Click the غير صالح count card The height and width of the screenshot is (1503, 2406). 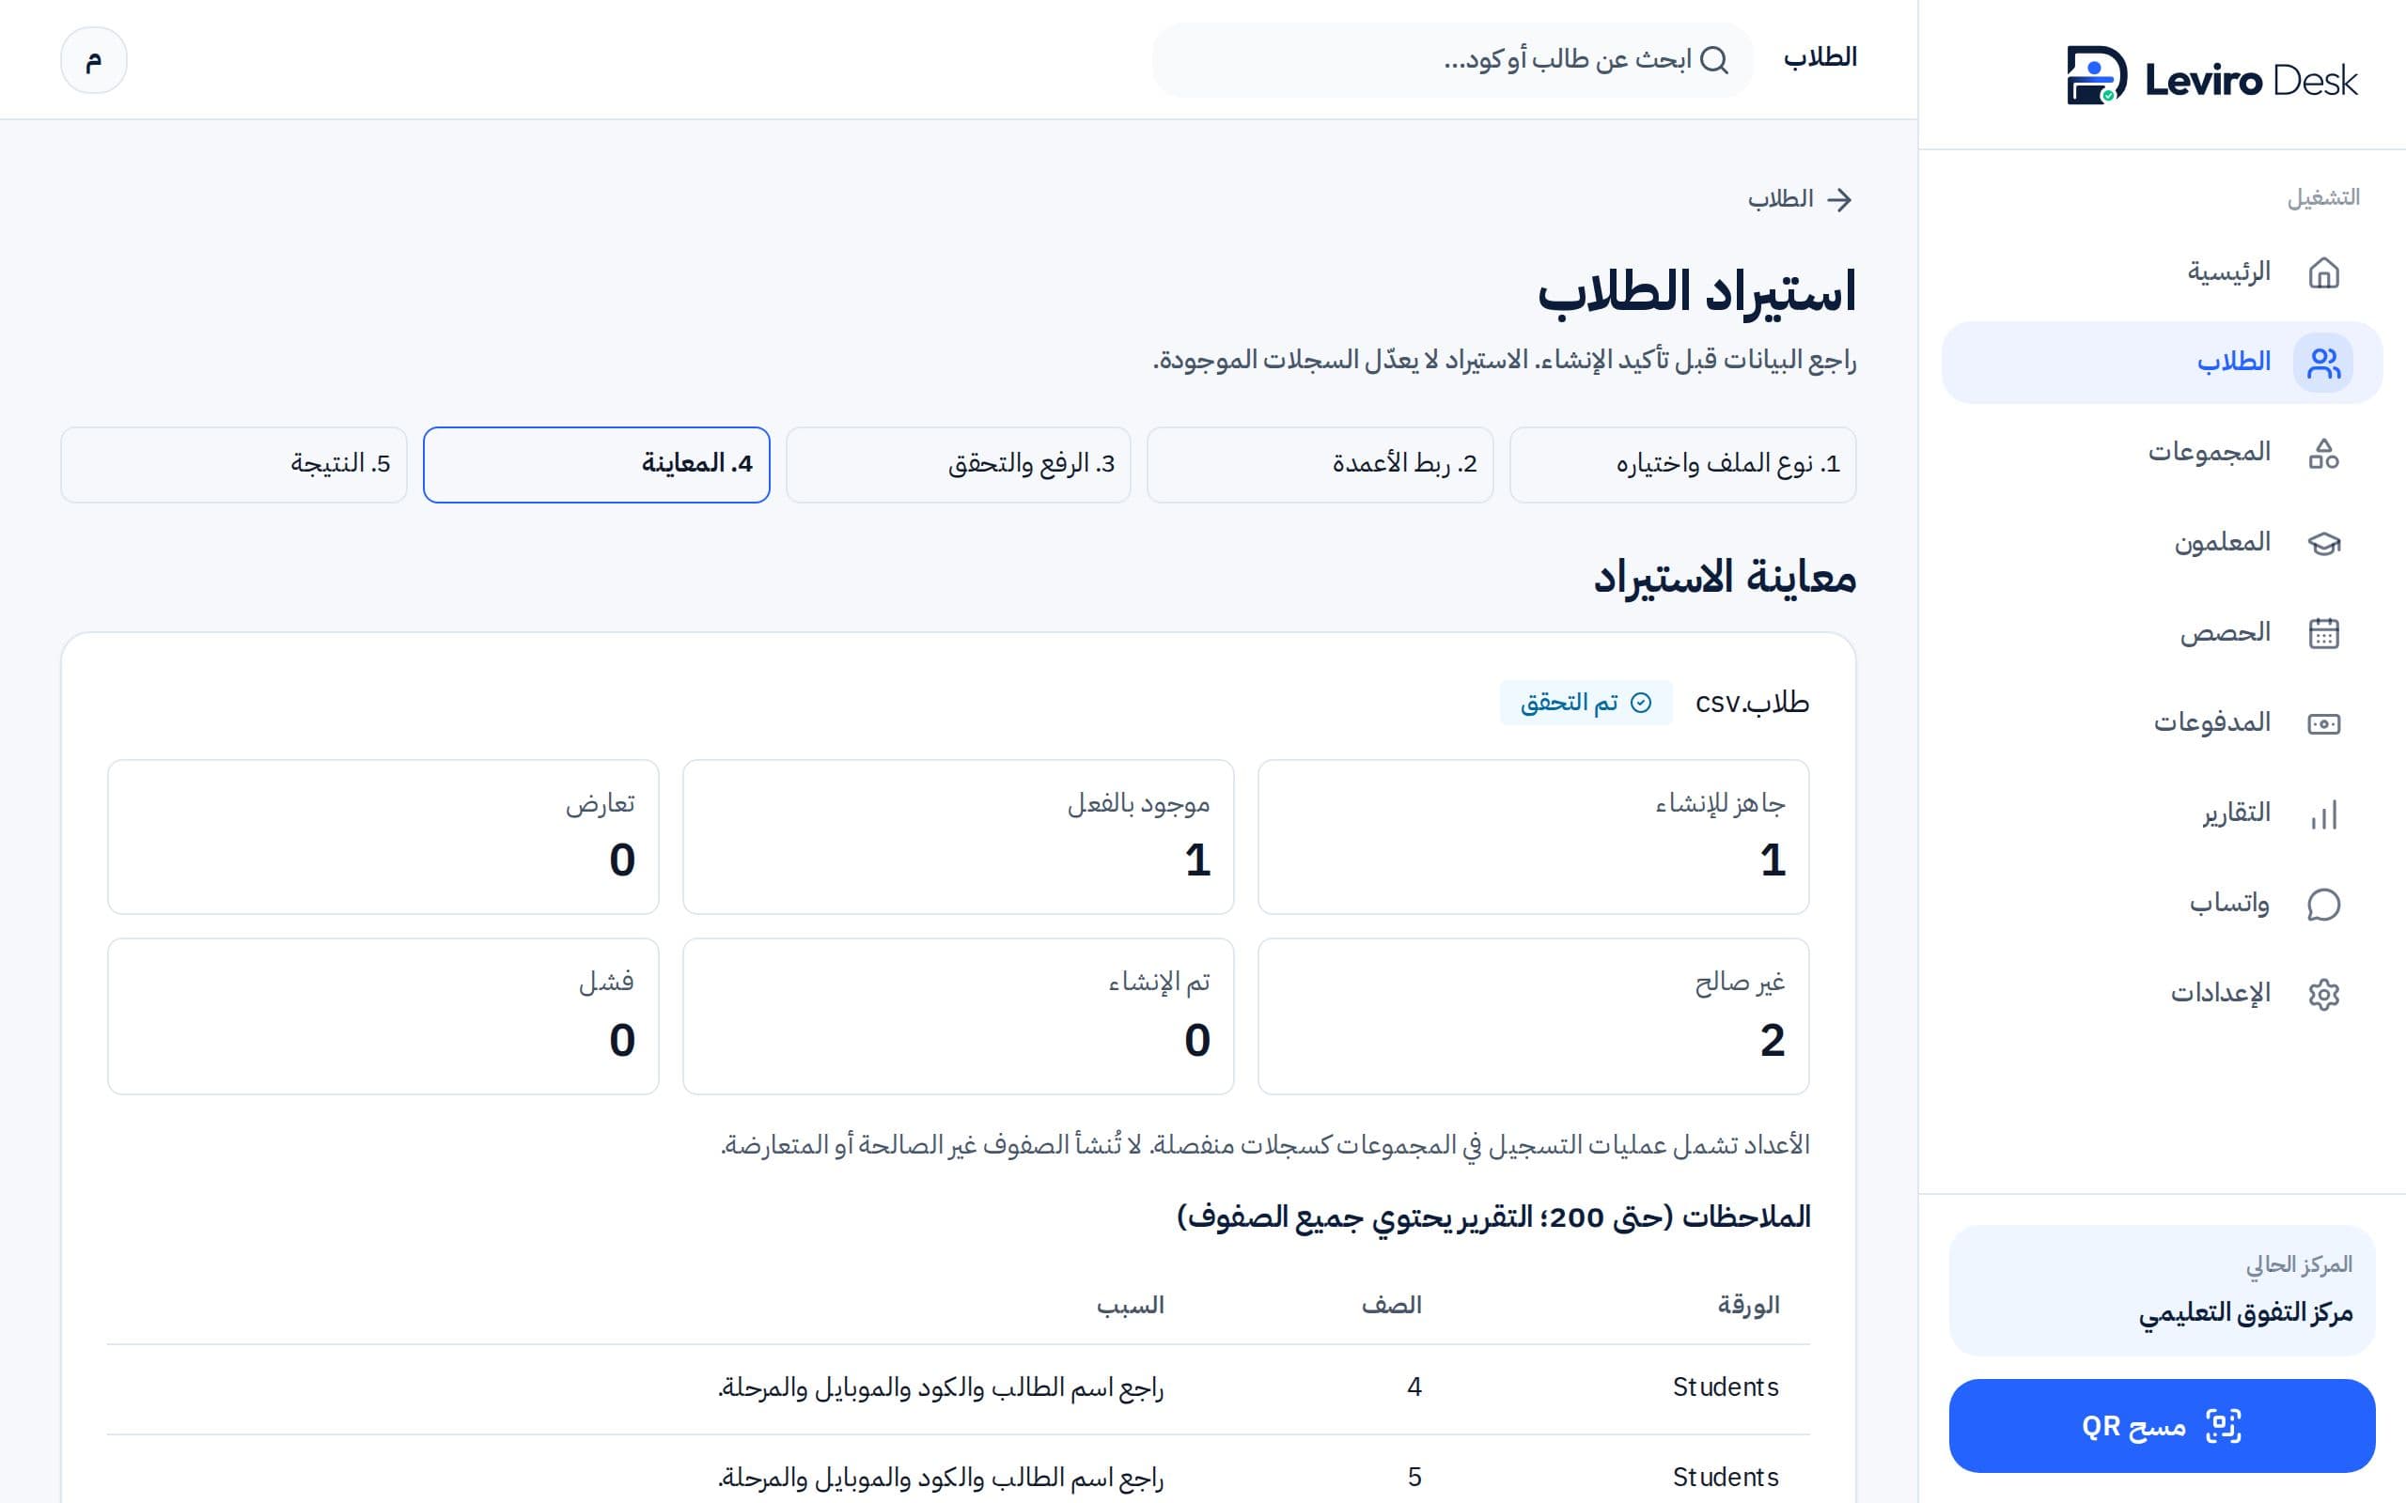1533,1015
